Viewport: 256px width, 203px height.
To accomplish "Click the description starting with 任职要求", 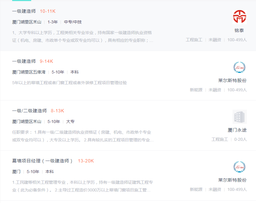I will pos(83,136).
